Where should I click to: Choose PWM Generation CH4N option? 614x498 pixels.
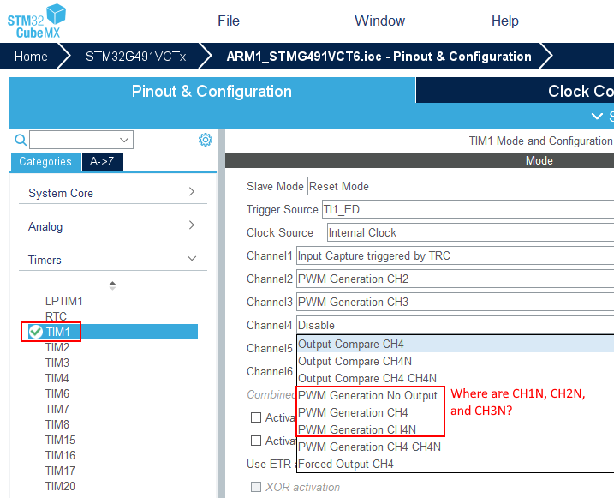(456, 429)
